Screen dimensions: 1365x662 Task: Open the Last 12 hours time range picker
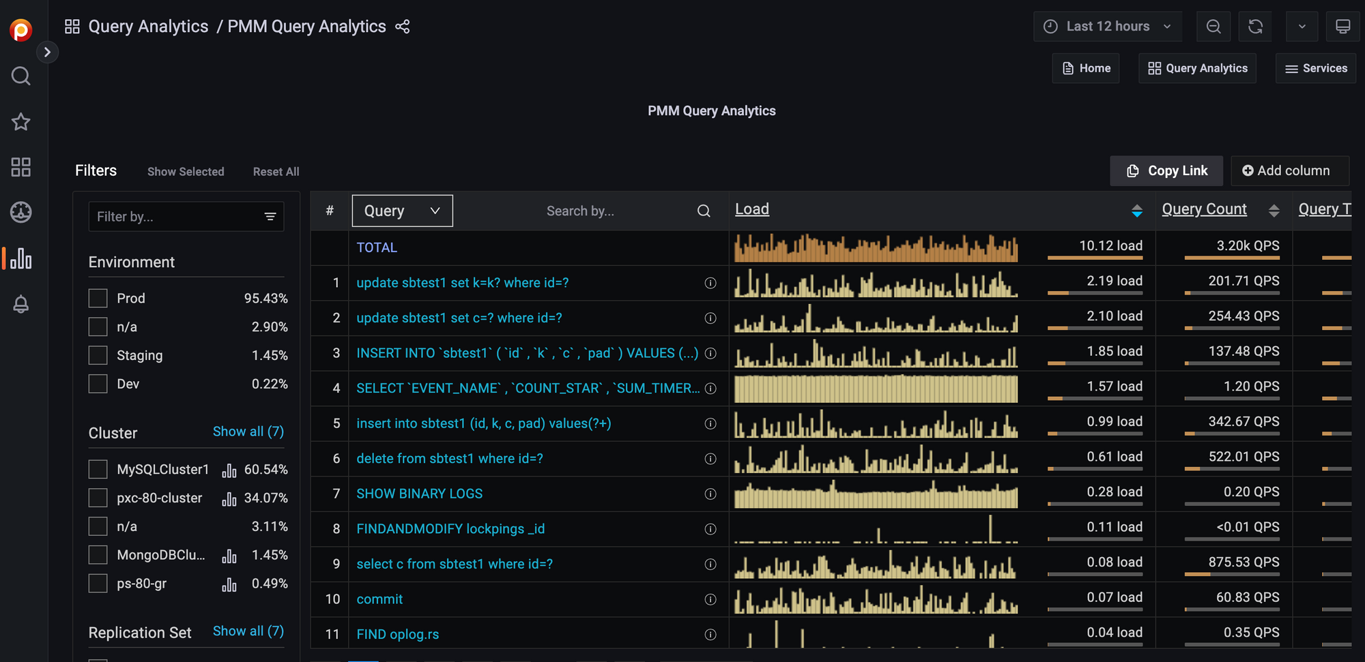(x=1108, y=27)
